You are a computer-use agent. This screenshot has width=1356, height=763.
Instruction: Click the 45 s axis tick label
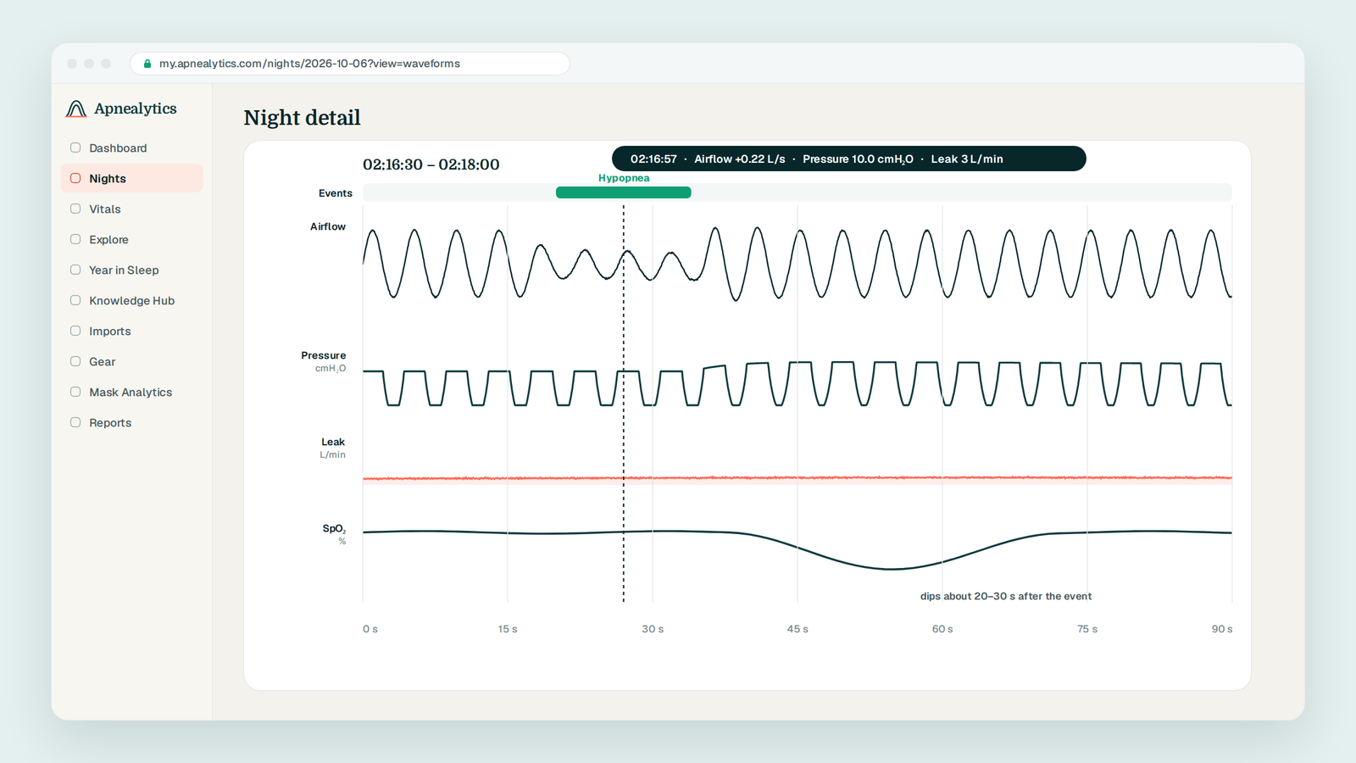pyautogui.click(x=797, y=629)
